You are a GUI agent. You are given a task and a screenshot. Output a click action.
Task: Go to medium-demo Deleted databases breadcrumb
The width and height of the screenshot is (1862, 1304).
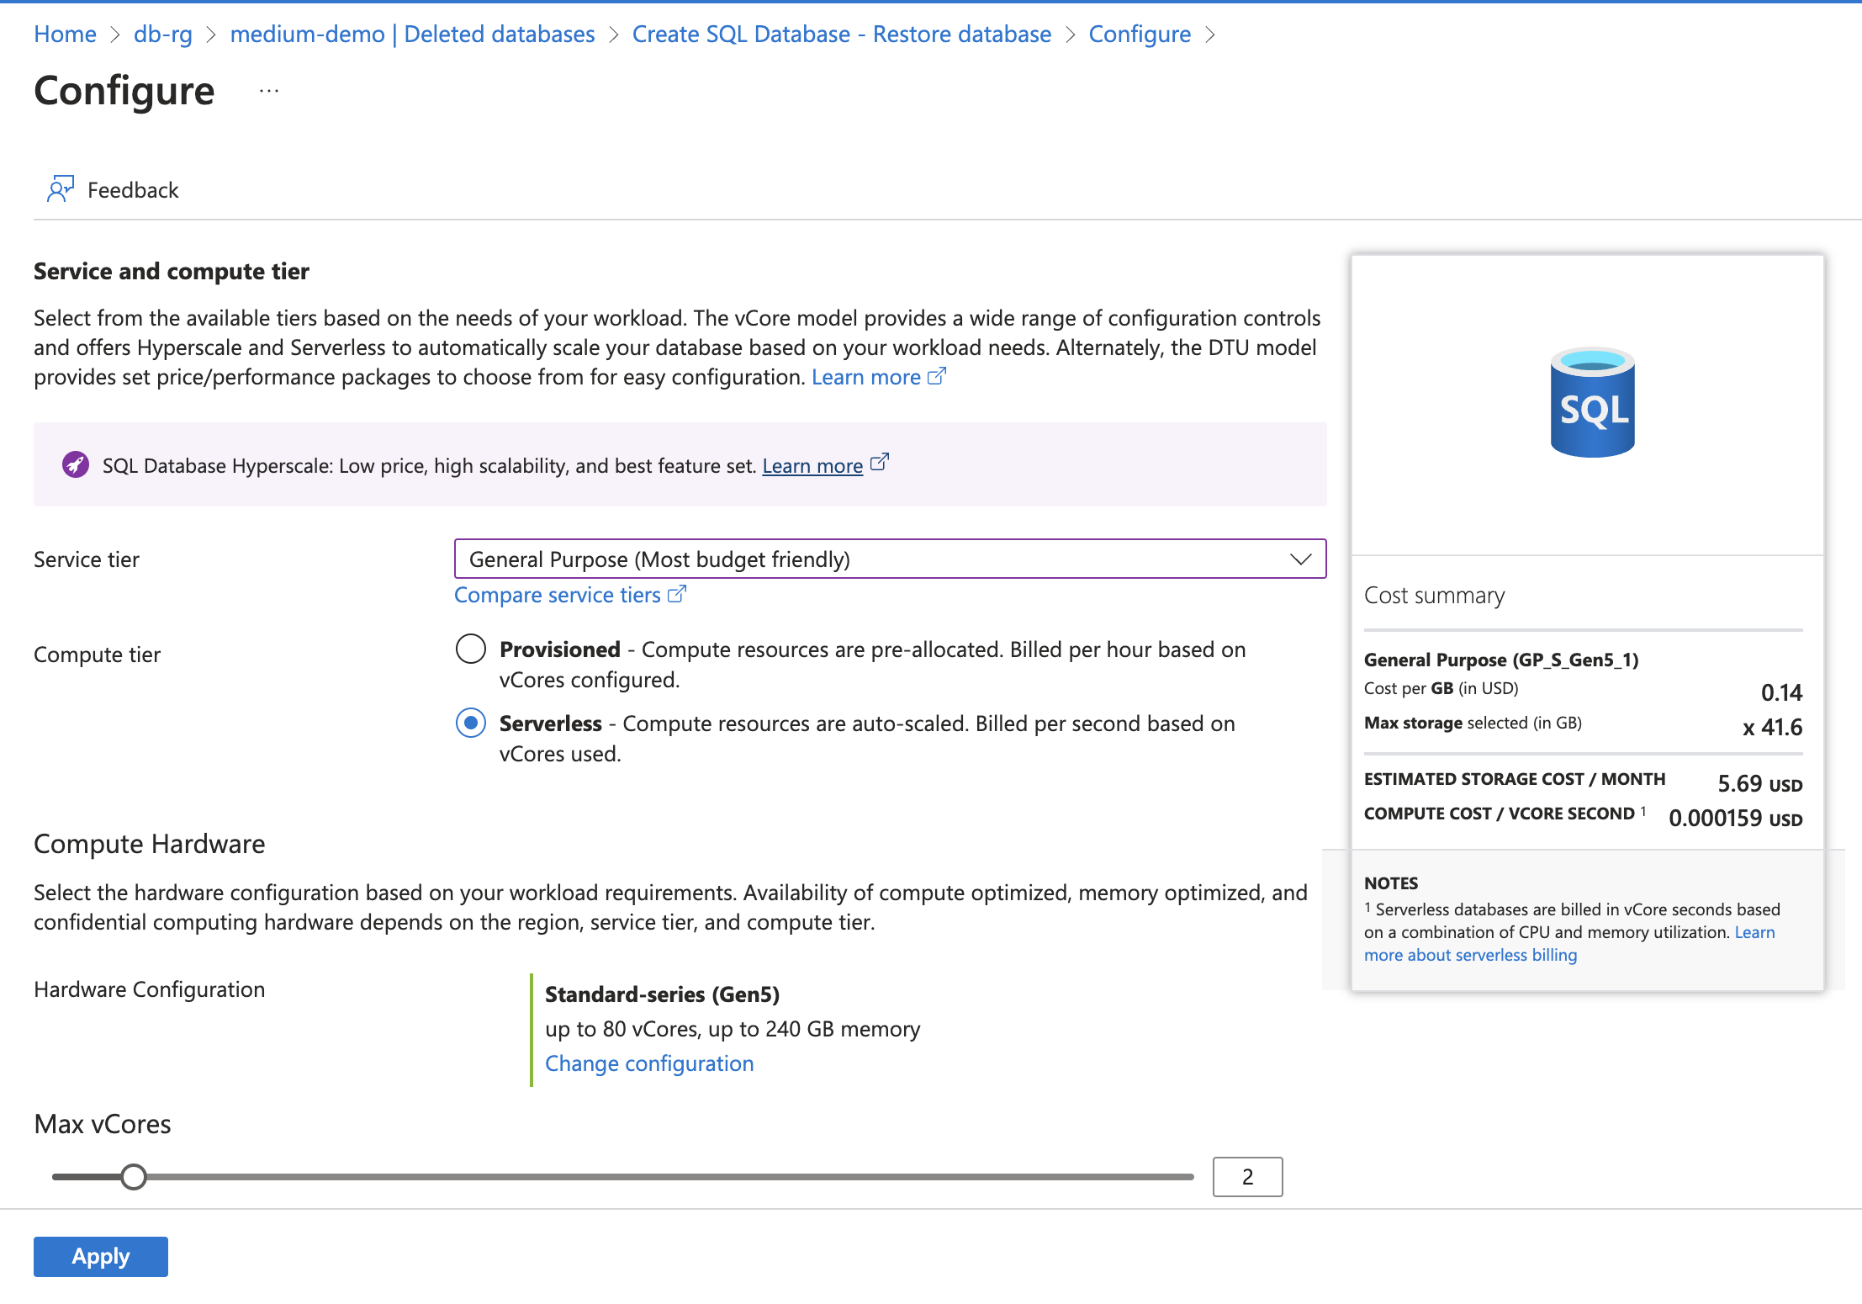(x=412, y=34)
